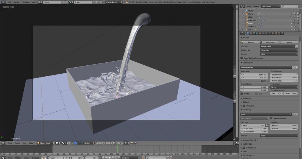This screenshot has width=302, height=159.
Task: Click the timeline play animation button
Action: click(112, 157)
